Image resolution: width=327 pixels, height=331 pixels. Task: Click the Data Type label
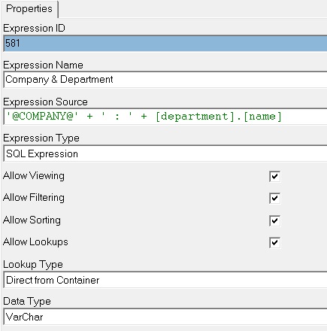[x=27, y=302]
